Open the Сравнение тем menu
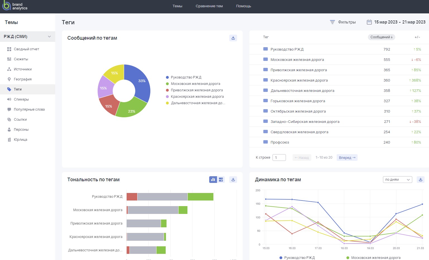The width and height of the screenshot is (429, 260). click(x=209, y=6)
